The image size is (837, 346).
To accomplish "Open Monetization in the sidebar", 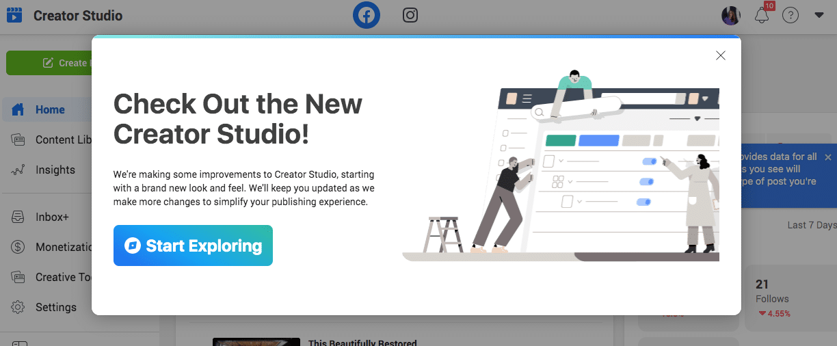I will (x=51, y=247).
